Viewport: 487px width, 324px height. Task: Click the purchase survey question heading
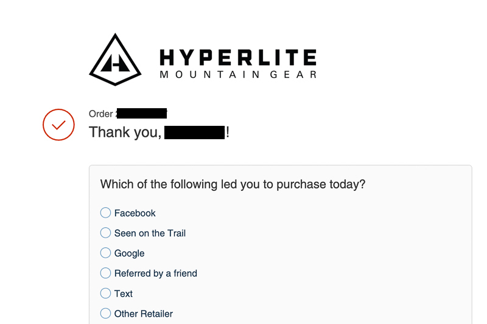pyautogui.click(x=233, y=184)
